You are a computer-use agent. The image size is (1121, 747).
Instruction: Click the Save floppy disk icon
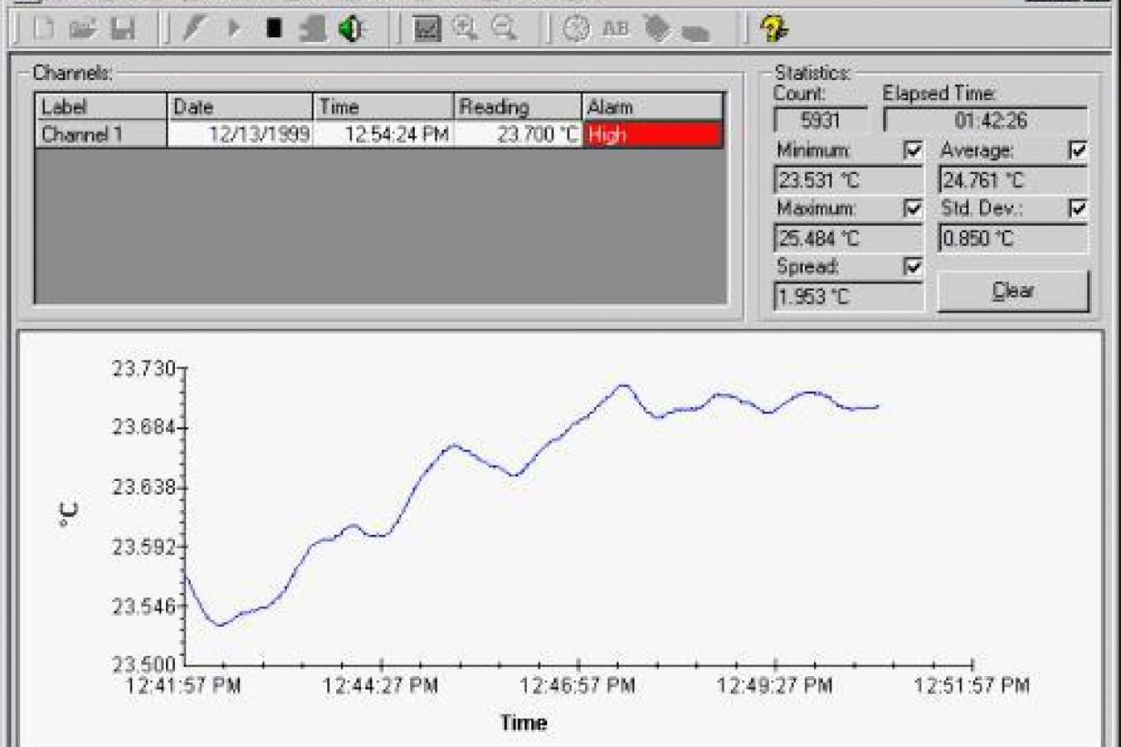(x=123, y=29)
